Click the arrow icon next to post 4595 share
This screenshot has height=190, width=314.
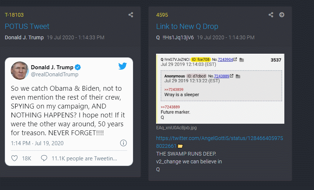point(282,15)
